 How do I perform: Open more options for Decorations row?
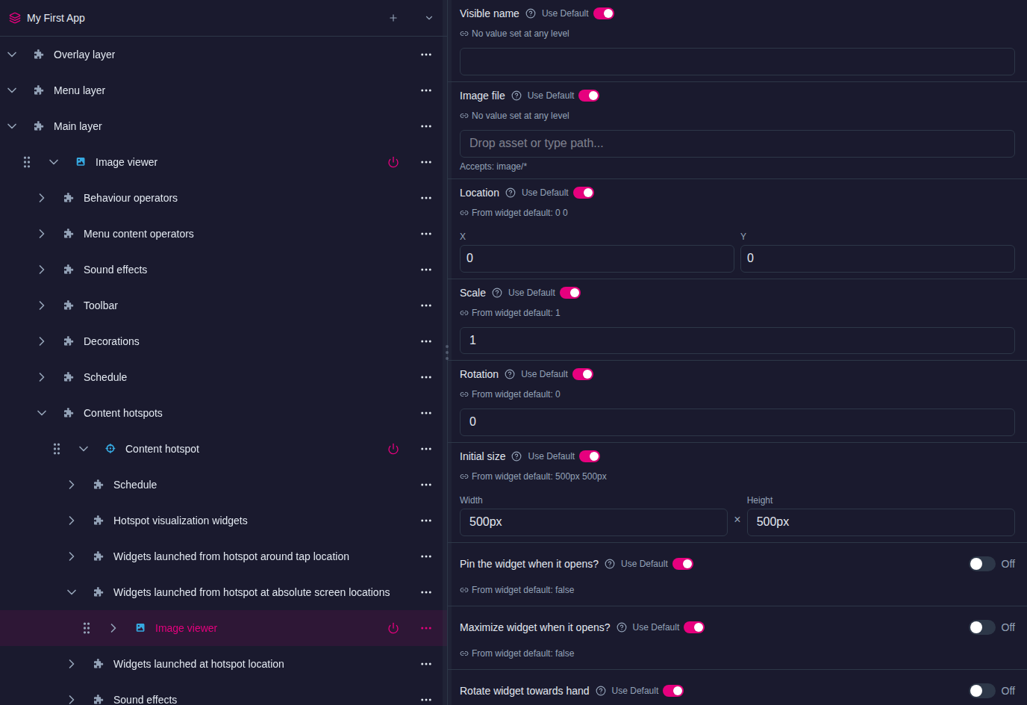pos(426,341)
